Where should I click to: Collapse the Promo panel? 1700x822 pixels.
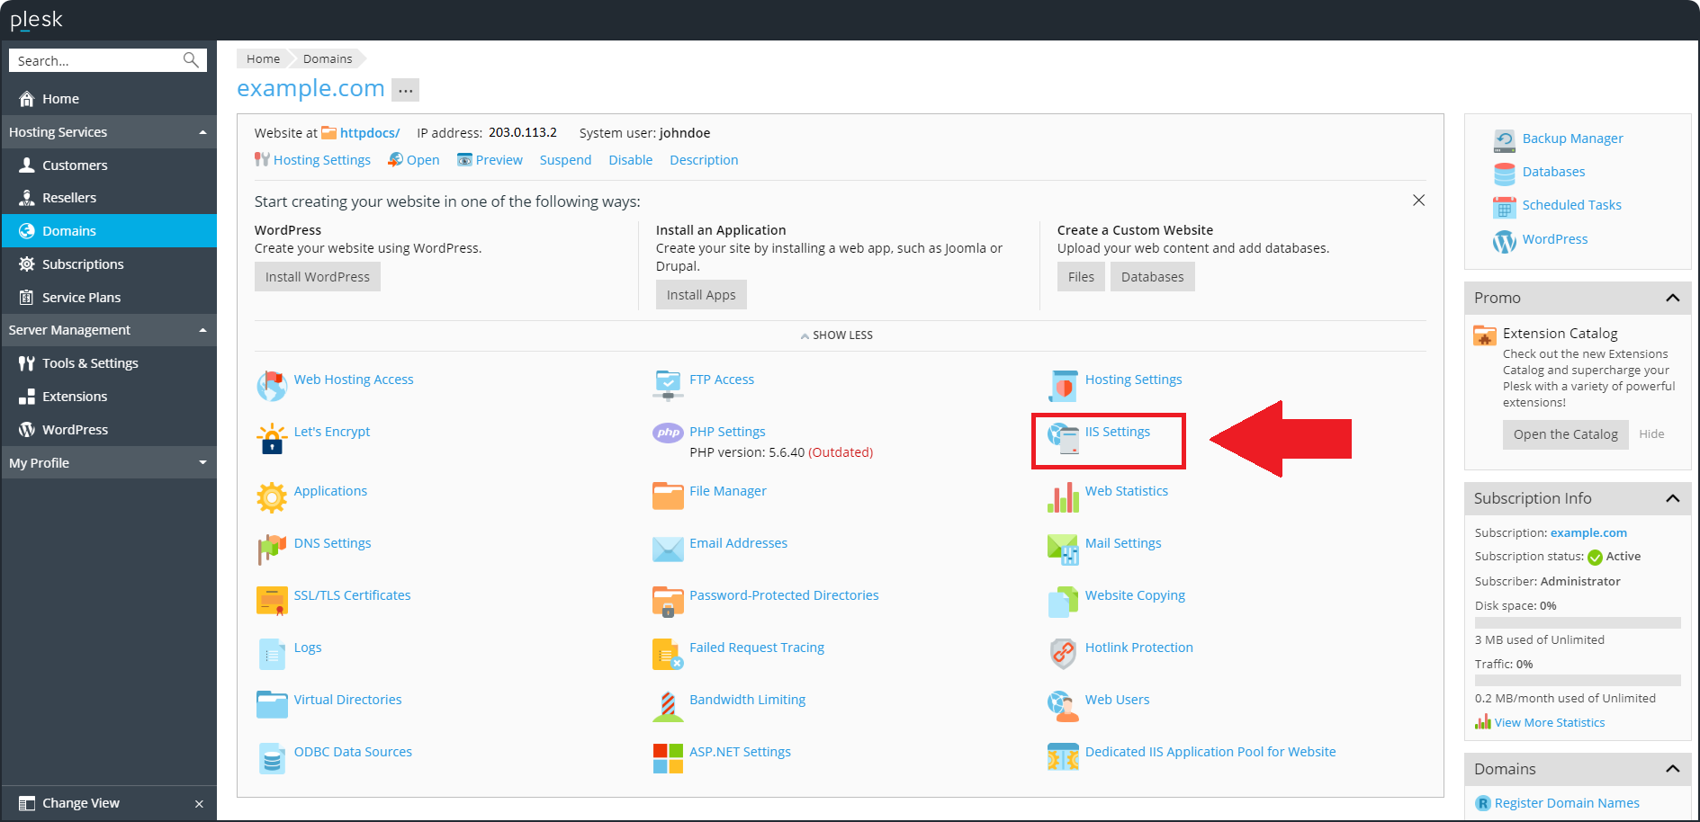1673,298
